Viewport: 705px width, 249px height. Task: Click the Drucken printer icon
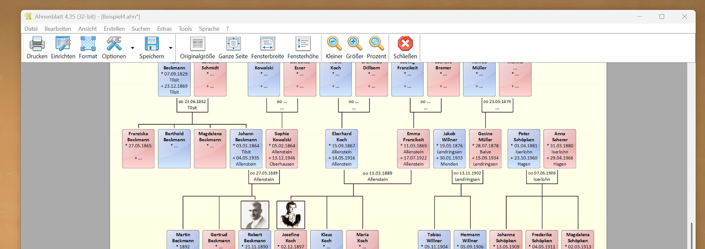(x=37, y=44)
